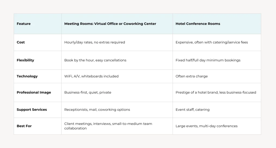Viewport: 276px width, 148px height.
Task: Select the 'Cost' row label
Action: (x=21, y=42)
